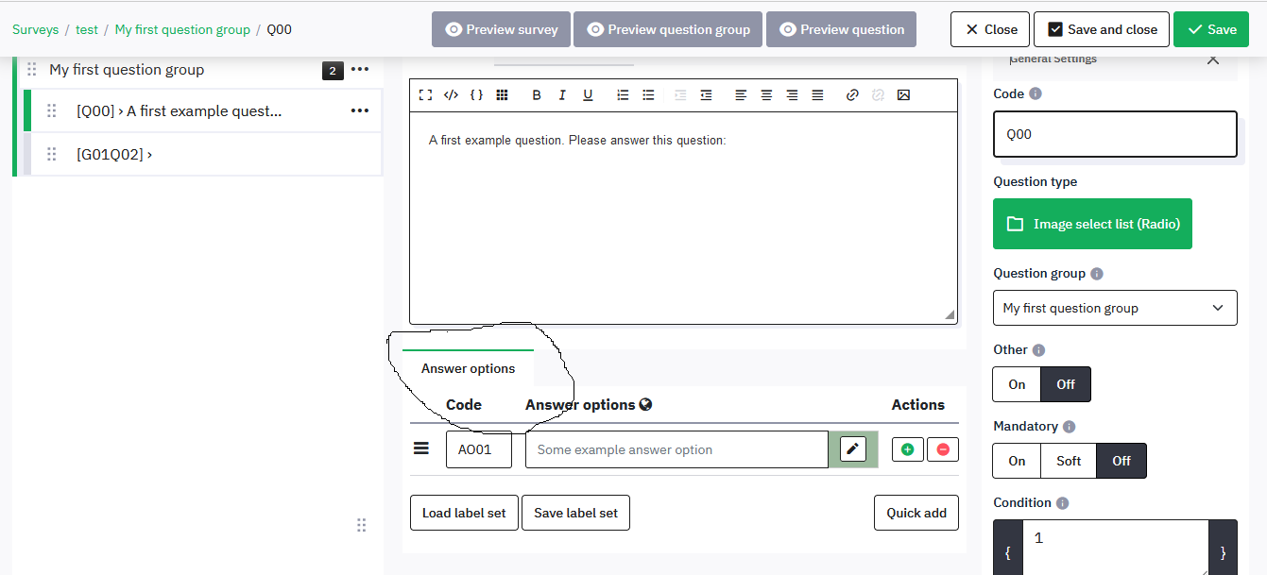Screen dimensions: 1267x575
Task: Insert a link with the link icon
Action: point(852,95)
